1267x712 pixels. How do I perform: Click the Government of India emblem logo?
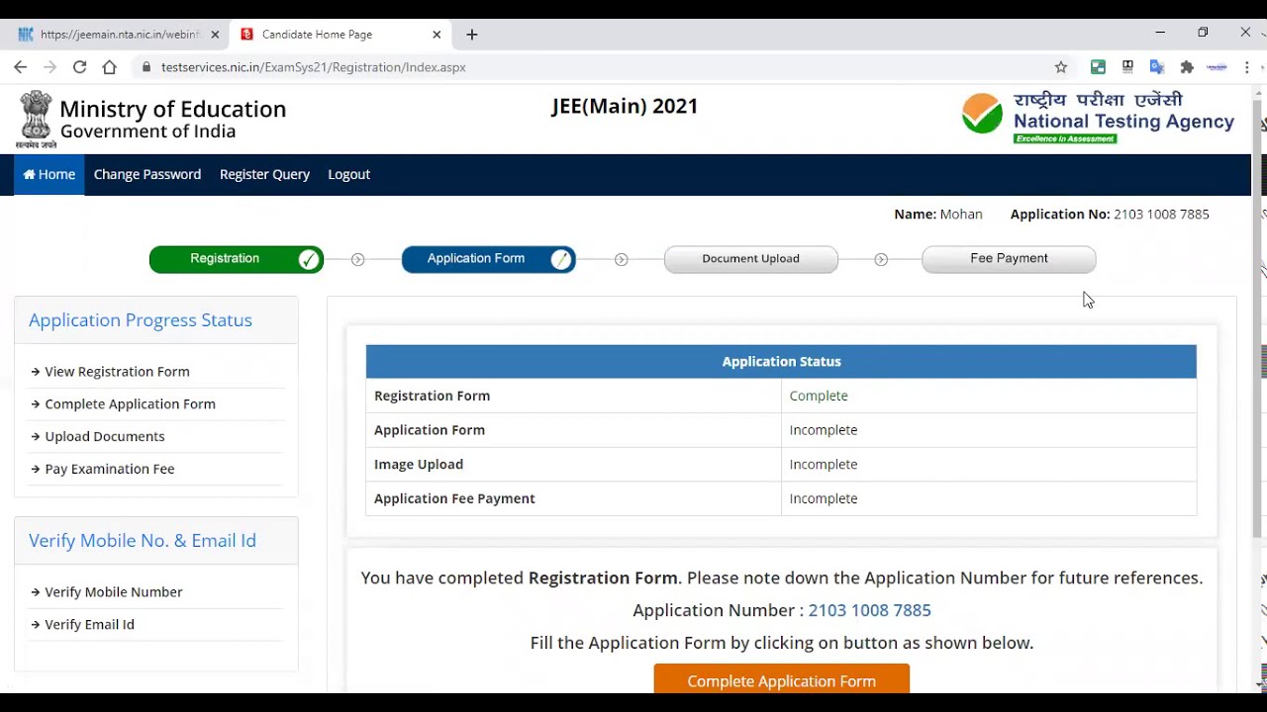[36, 119]
